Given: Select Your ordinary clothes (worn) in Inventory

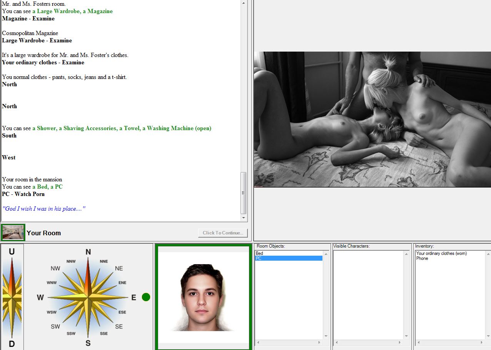Looking at the screenshot, I should coord(441,253).
